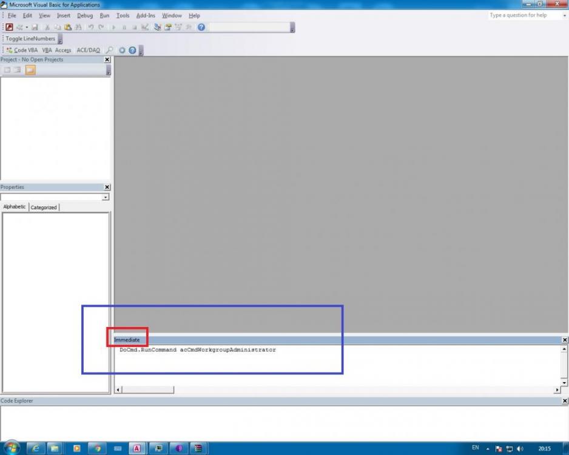The width and height of the screenshot is (569, 455).
Task: Click the Immediate window horizontal scrollbar thumb
Action: click(x=147, y=389)
